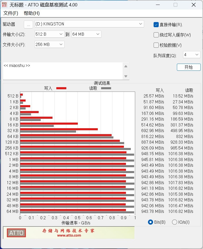Click the 1016.47 MB/s read value
Screen dimensions: 203x249
(181, 206)
